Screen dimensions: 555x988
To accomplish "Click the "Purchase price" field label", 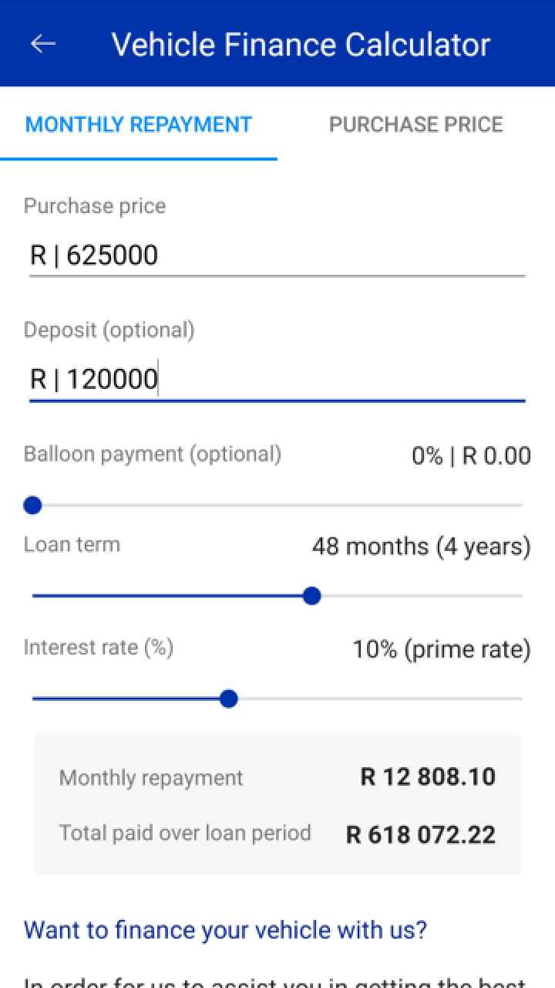I will (95, 206).
